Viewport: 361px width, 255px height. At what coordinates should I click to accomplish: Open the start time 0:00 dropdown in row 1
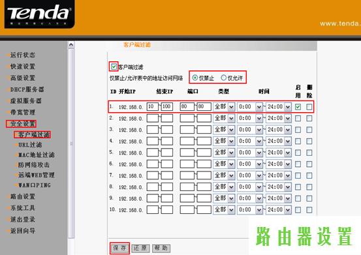(250, 107)
